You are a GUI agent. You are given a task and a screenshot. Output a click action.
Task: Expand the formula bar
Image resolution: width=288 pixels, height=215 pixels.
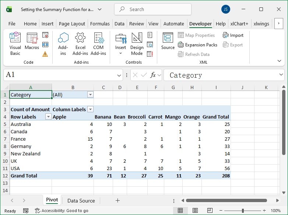click(x=281, y=74)
